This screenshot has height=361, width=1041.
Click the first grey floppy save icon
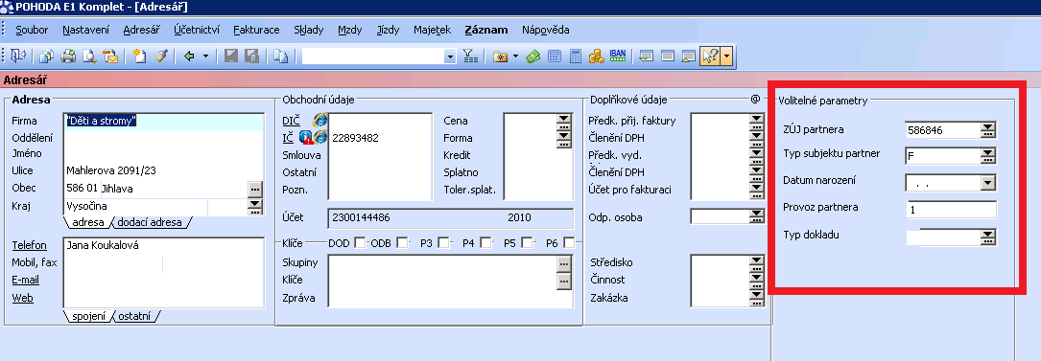[x=230, y=56]
